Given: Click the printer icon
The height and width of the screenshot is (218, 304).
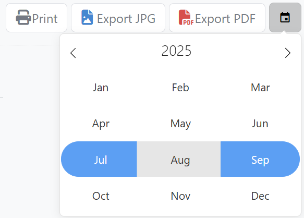Looking at the screenshot, I should pyautogui.click(x=23, y=17).
